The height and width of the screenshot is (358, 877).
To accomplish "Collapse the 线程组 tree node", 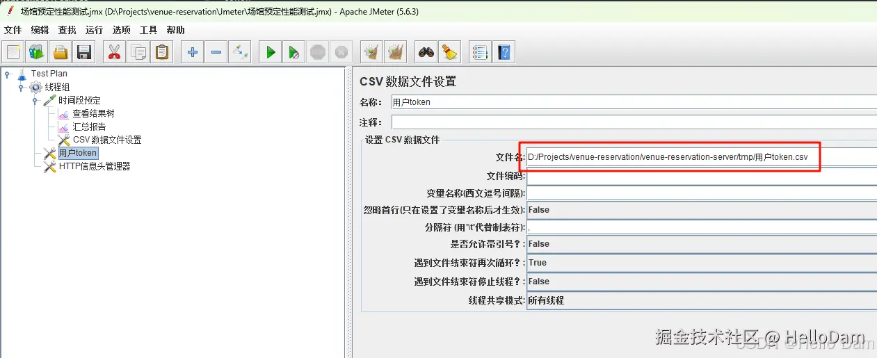I will tap(21, 87).
